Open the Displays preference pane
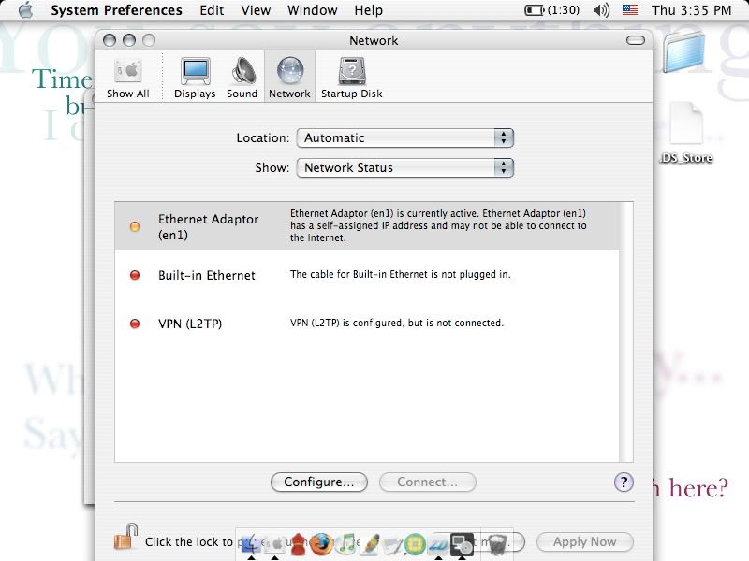 click(x=195, y=78)
